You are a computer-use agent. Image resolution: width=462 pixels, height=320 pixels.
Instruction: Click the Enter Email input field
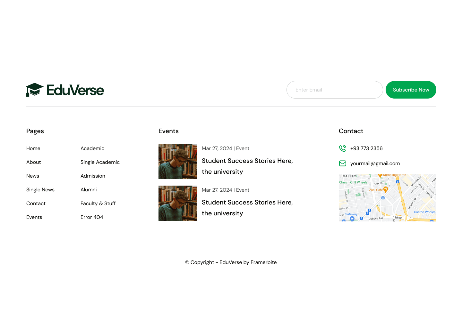point(335,90)
